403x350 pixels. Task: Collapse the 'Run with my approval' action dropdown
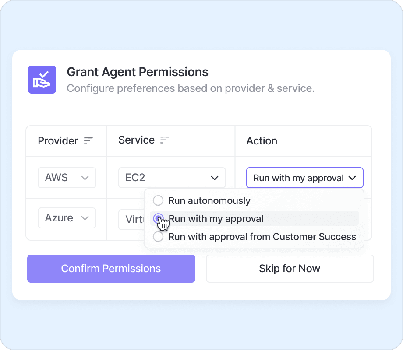(304, 178)
